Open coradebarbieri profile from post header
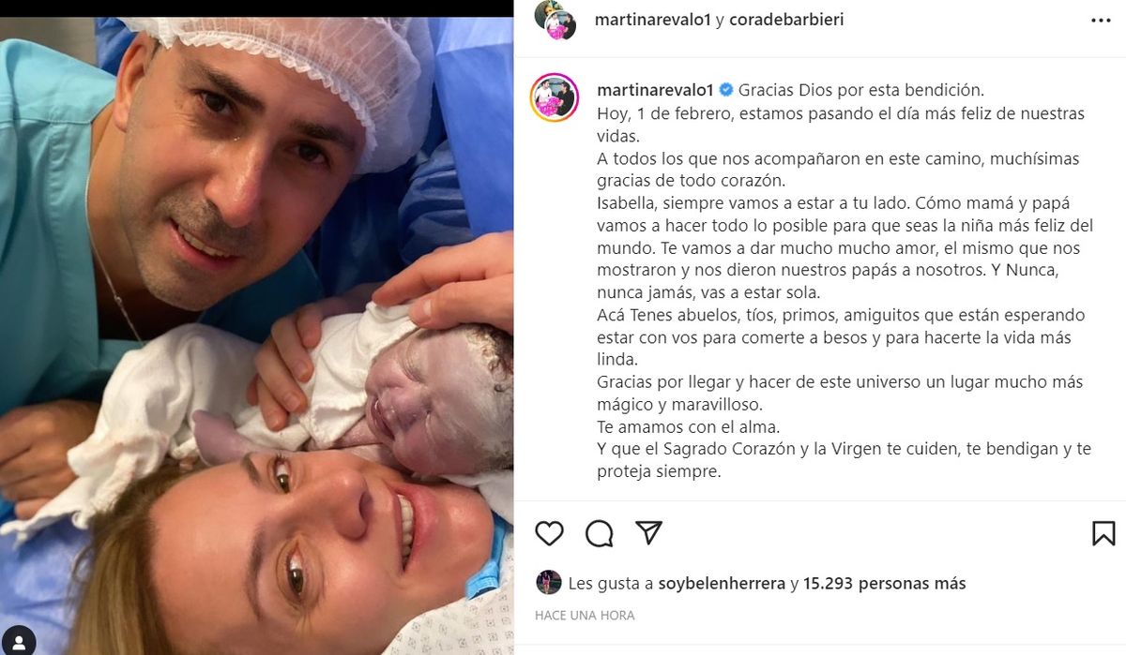This screenshot has width=1126, height=655. tap(785, 19)
